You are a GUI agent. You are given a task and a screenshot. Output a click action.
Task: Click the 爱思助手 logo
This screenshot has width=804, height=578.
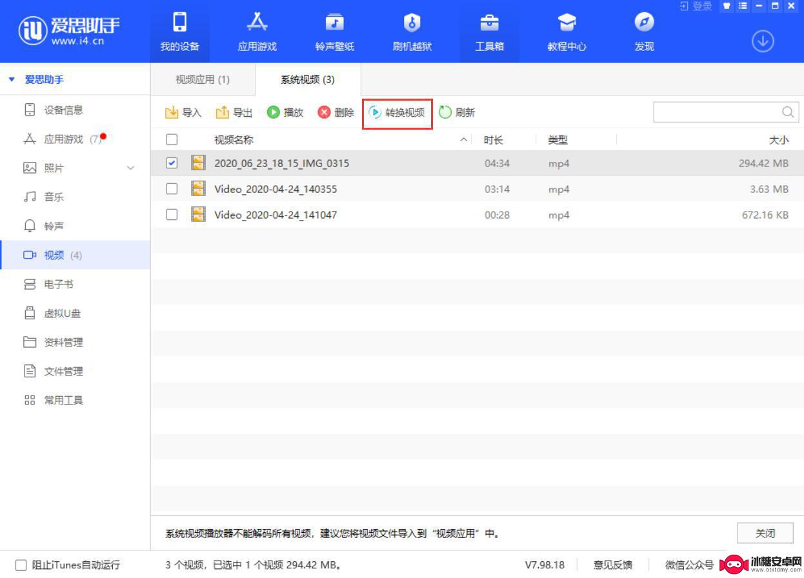[x=69, y=31]
